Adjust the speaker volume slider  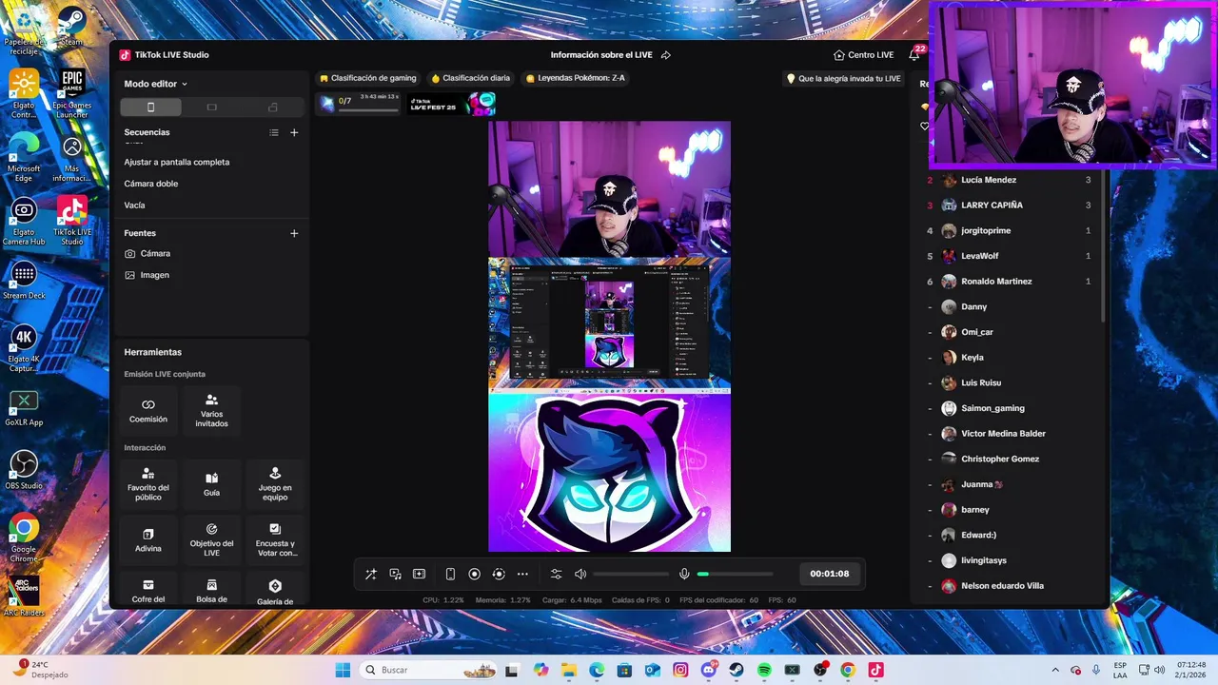(x=631, y=574)
